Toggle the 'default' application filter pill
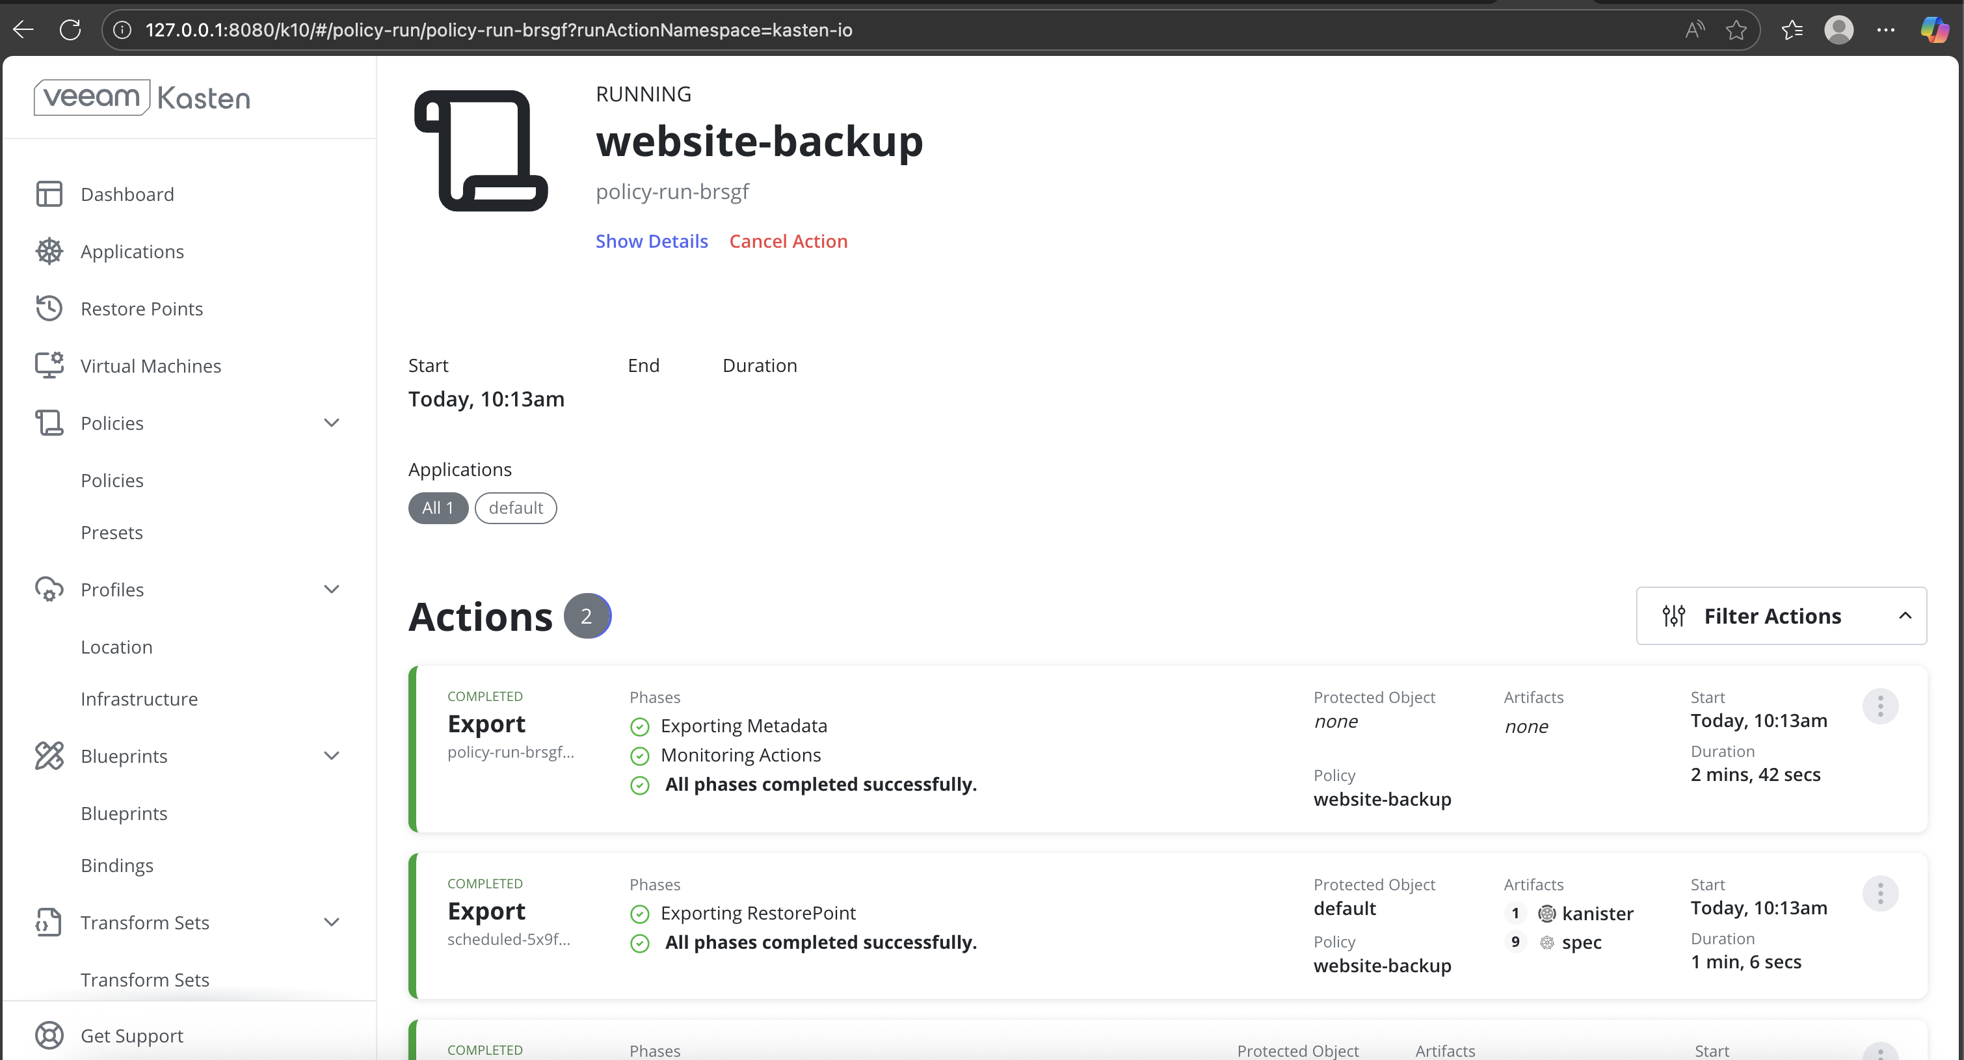 click(x=516, y=508)
